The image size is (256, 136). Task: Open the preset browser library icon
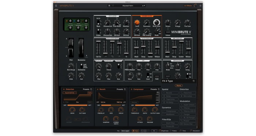[109, 5]
